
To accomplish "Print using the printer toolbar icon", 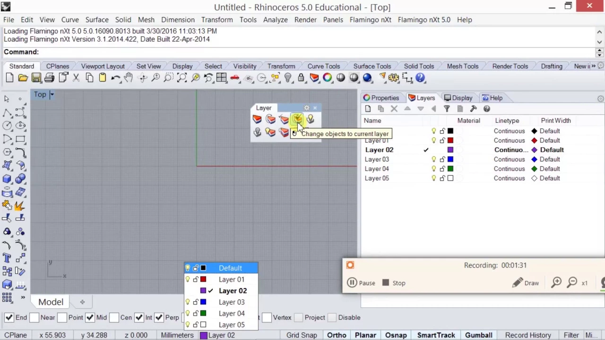I will [50, 78].
